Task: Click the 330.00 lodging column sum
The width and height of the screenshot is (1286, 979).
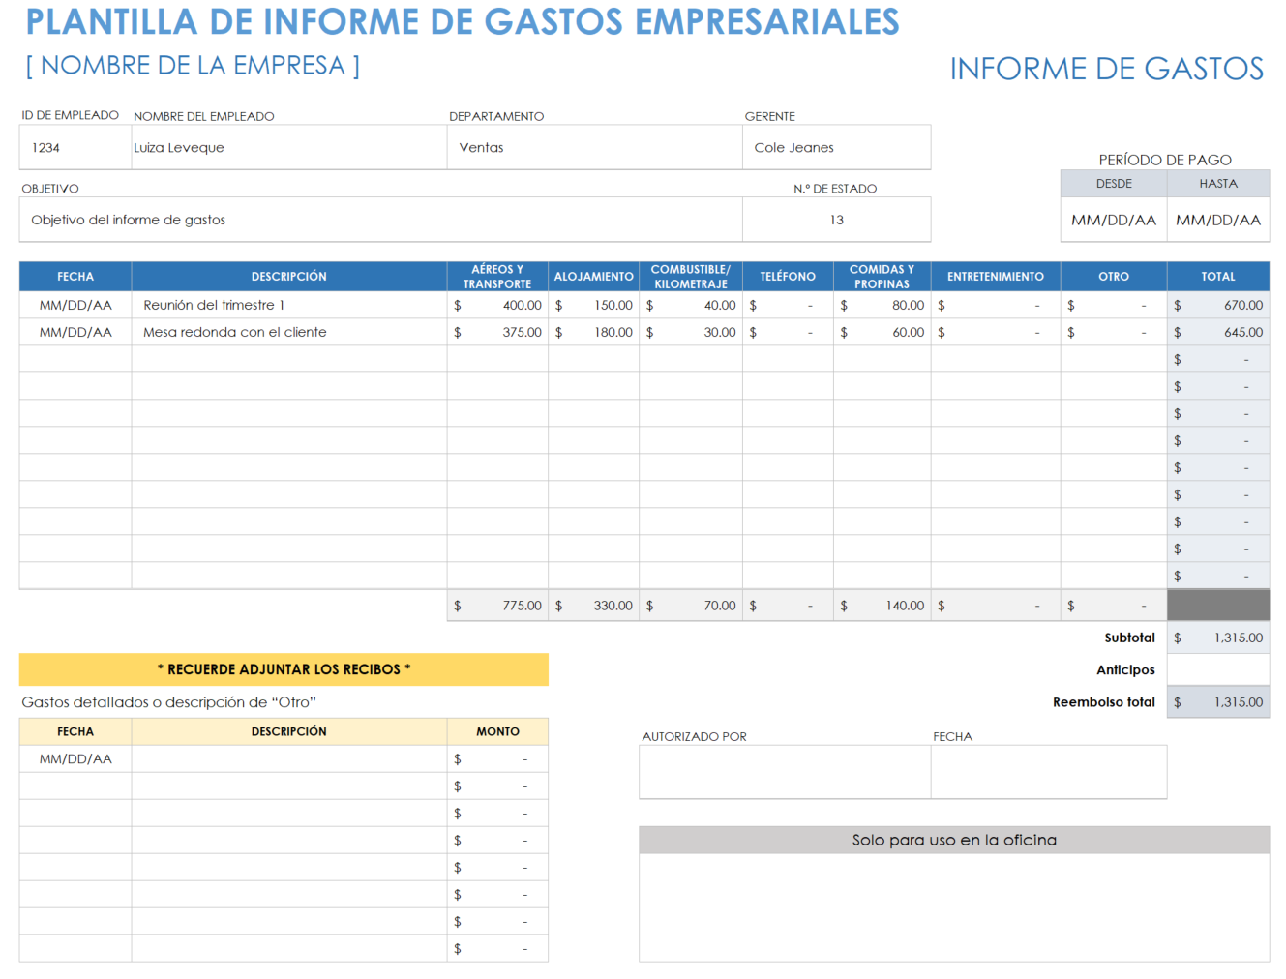Action: click(x=594, y=606)
